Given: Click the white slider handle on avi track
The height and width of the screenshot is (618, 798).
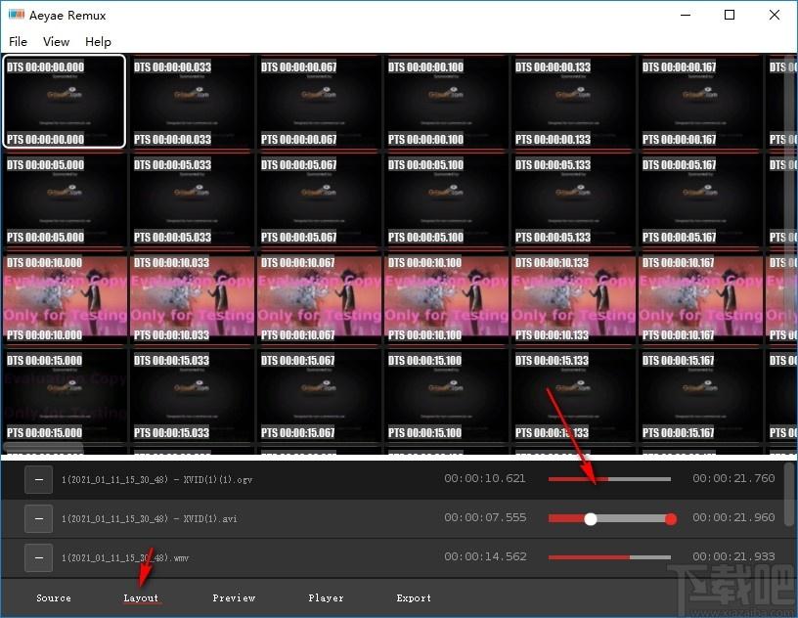Looking at the screenshot, I should click(591, 518).
